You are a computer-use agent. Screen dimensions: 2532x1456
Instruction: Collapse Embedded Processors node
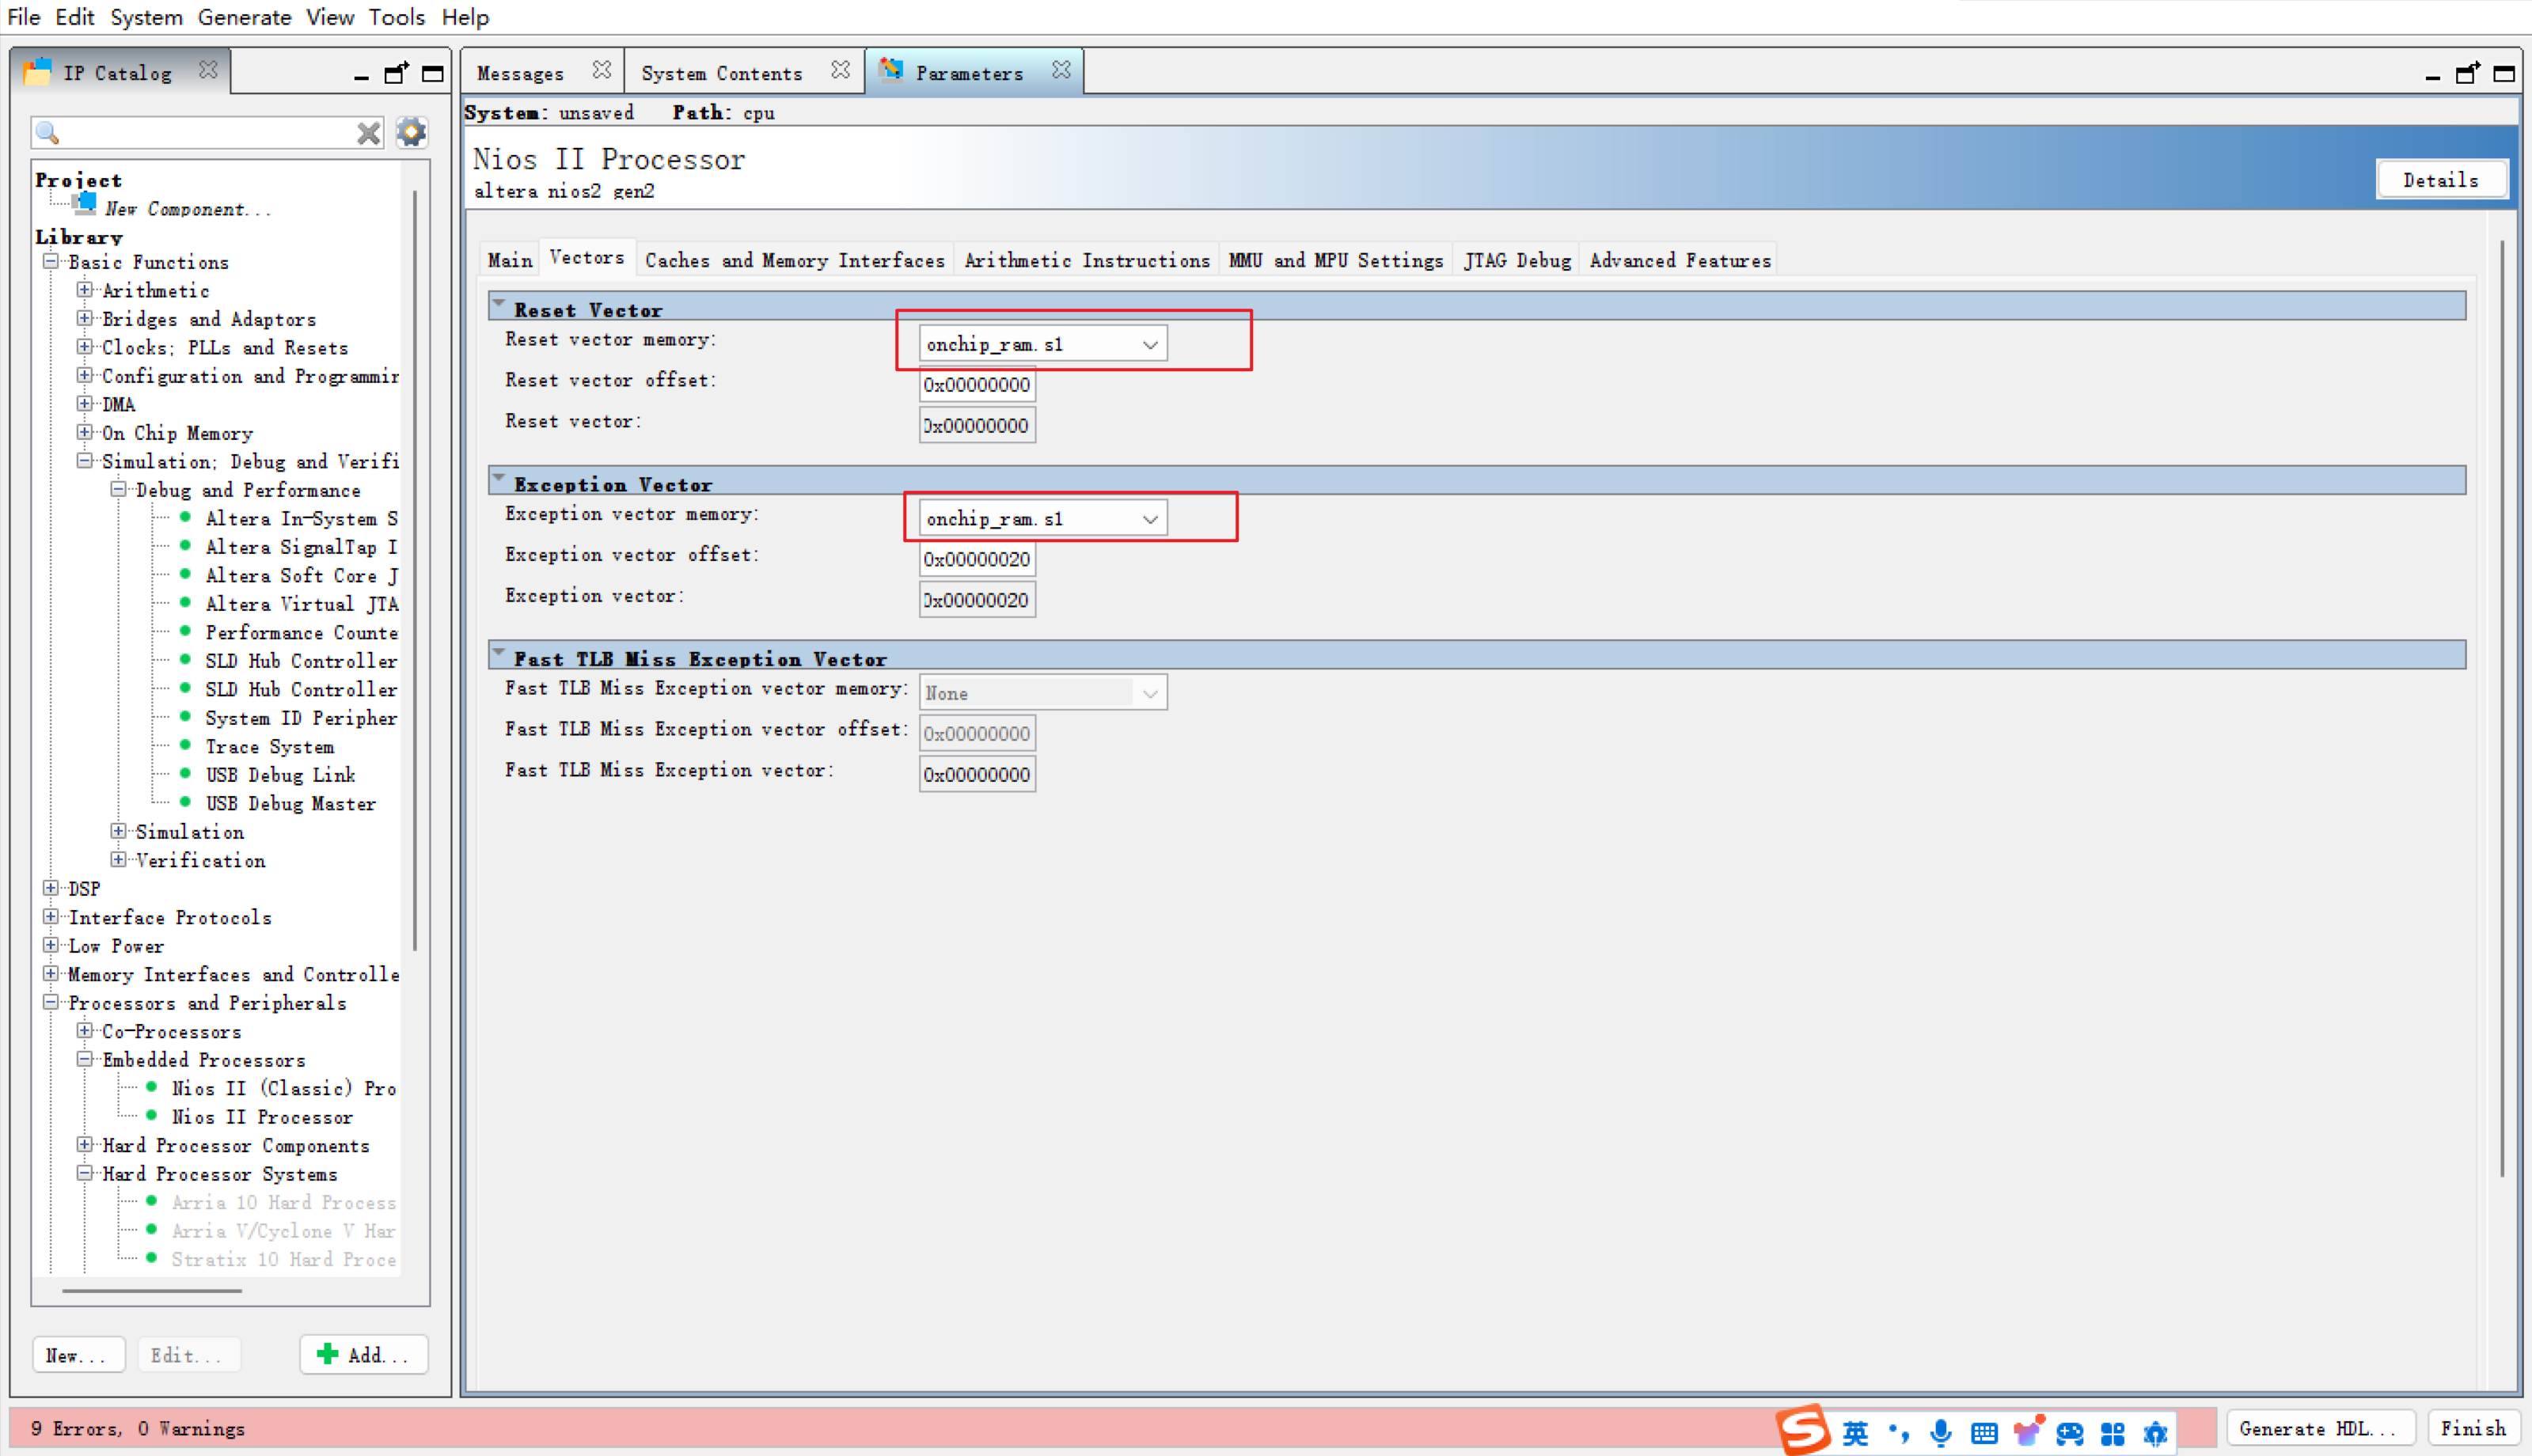pyautogui.click(x=84, y=1059)
